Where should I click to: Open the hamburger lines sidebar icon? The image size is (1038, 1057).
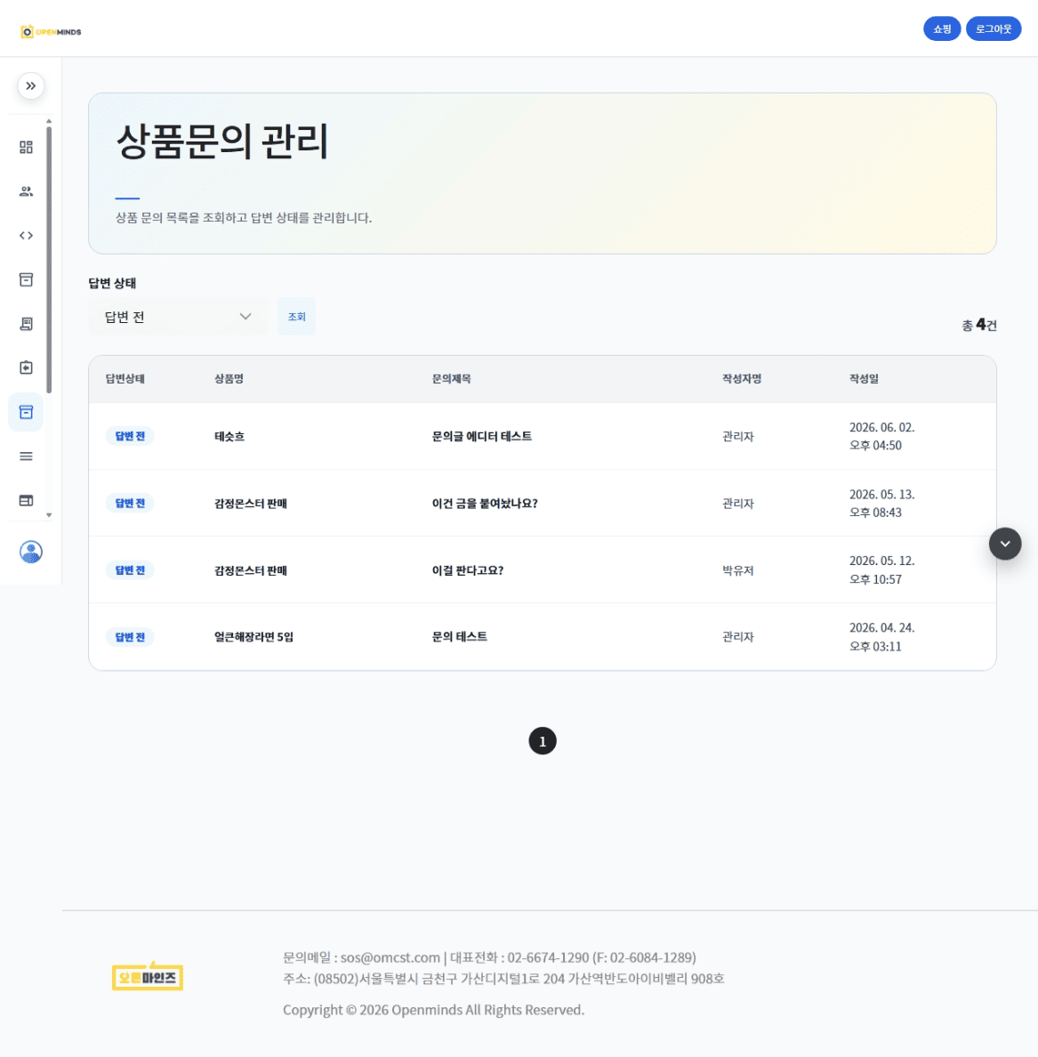click(27, 456)
